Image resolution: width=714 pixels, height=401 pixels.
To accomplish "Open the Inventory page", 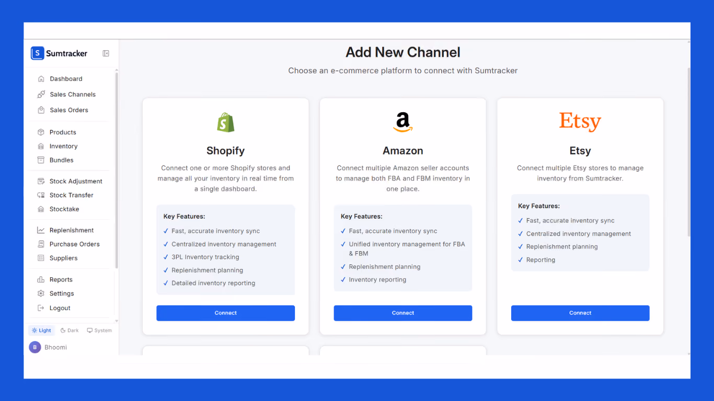I will 63,146.
